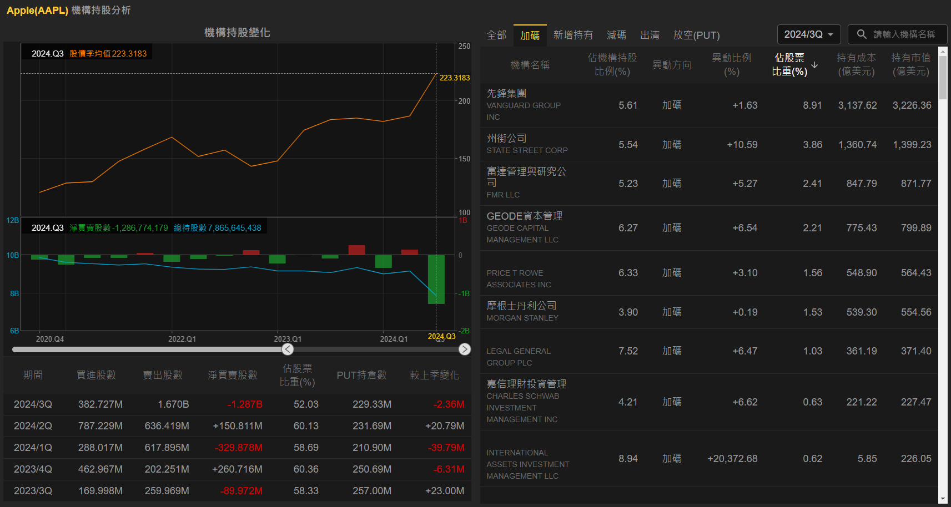Click the large 2024.Q3 green sell bar
This screenshot has width=951, height=507.
(x=436, y=279)
